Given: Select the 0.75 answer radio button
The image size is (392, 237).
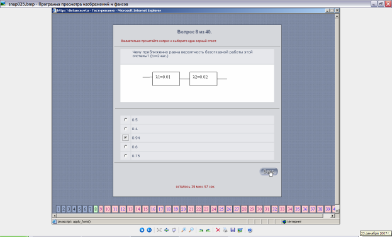Looking at the screenshot, I should 125,155.
